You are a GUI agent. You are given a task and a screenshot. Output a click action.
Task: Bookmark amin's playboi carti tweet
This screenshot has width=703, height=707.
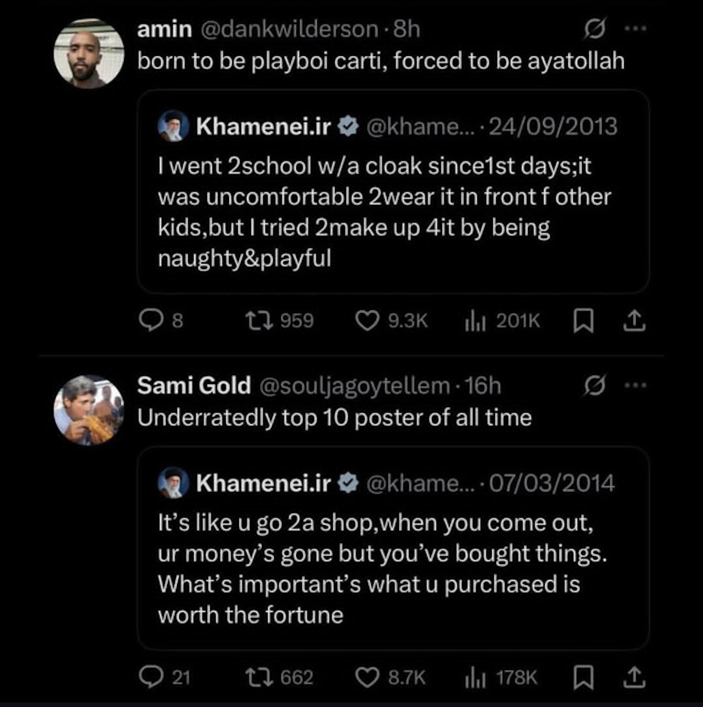pos(583,321)
